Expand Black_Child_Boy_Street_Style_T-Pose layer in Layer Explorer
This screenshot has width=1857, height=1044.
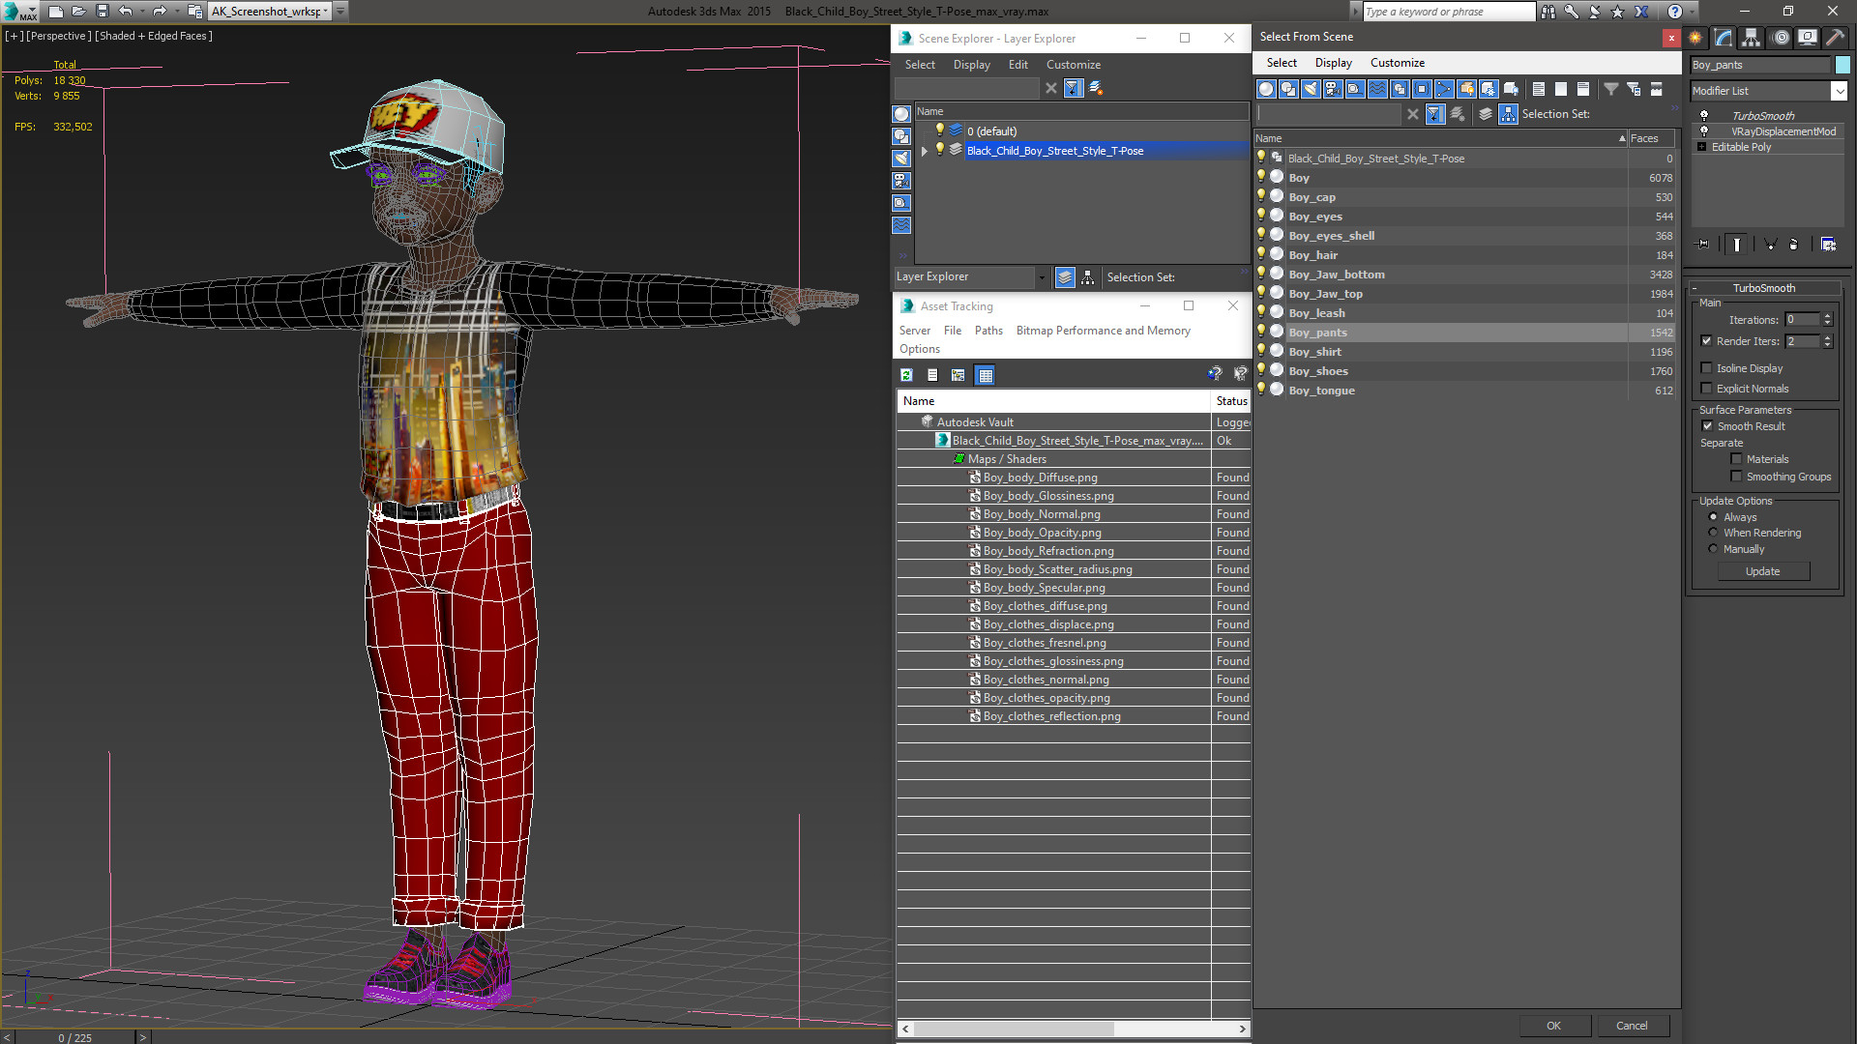click(x=925, y=151)
